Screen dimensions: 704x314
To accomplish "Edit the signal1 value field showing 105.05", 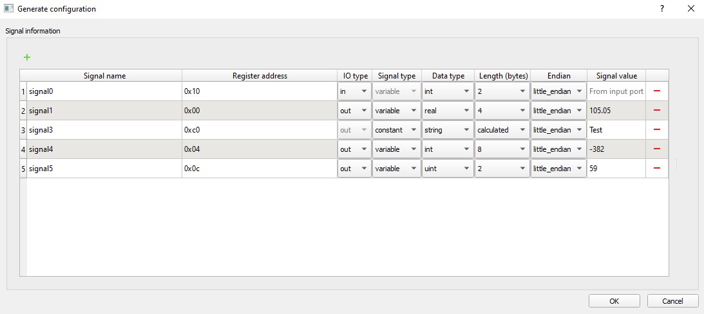I will point(616,111).
